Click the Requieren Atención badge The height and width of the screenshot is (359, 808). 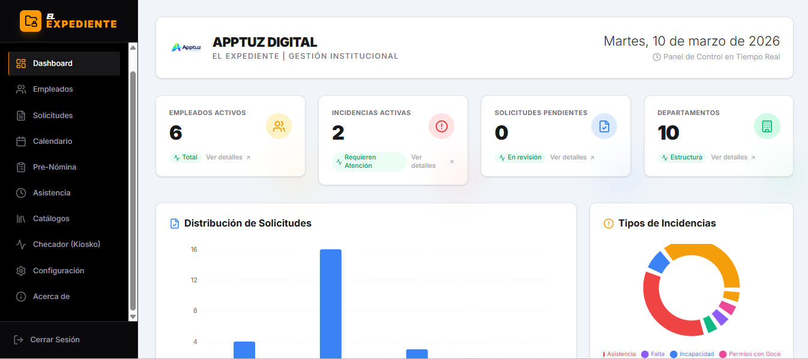pos(369,162)
